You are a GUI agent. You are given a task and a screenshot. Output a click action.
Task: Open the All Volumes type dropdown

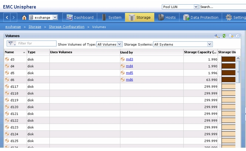[x=109, y=45]
